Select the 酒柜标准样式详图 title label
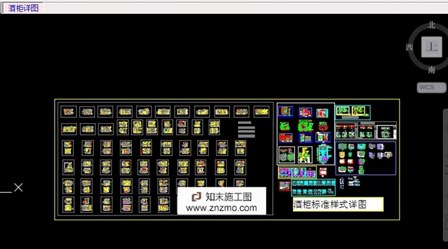 (338, 204)
